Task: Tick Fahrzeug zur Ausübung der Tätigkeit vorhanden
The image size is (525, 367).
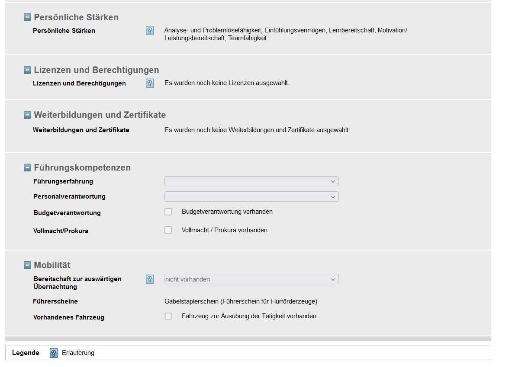Action: [x=168, y=316]
